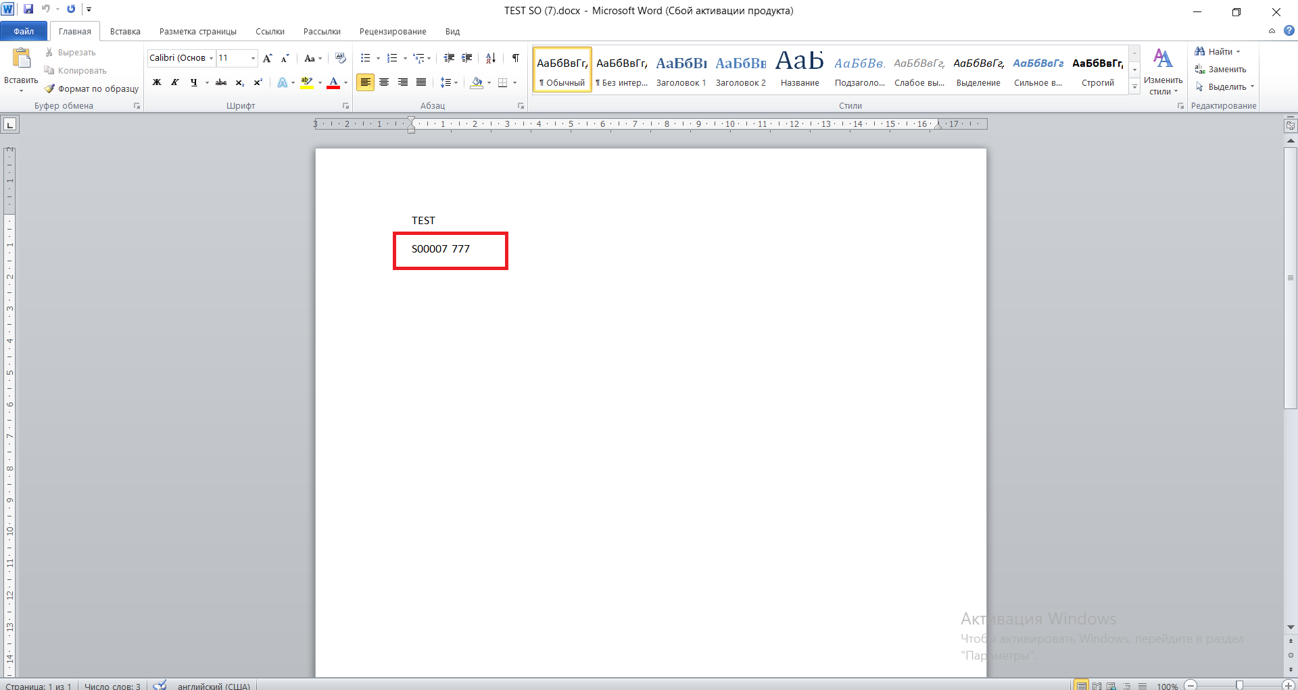The height and width of the screenshot is (690, 1298).
Task: Click Select (Выделить) button
Action: tap(1224, 86)
